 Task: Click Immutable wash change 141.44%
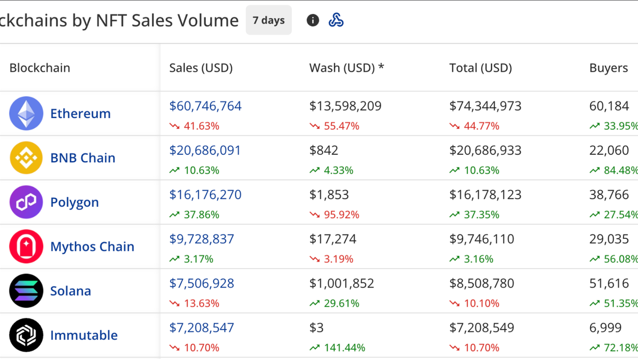click(338, 348)
